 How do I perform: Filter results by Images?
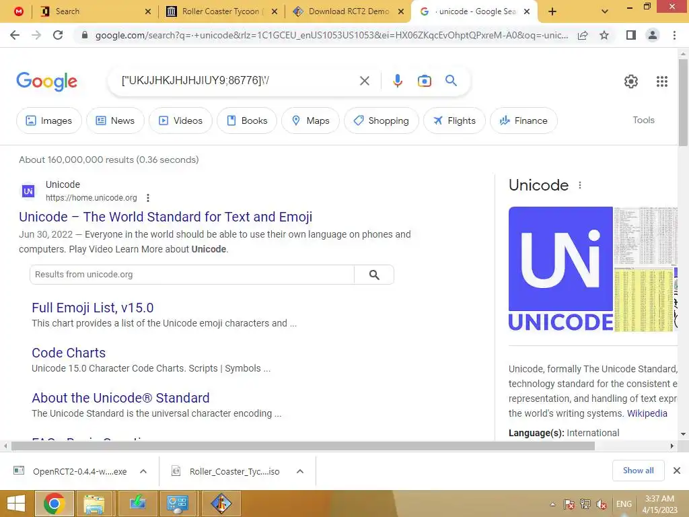(x=48, y=120)
